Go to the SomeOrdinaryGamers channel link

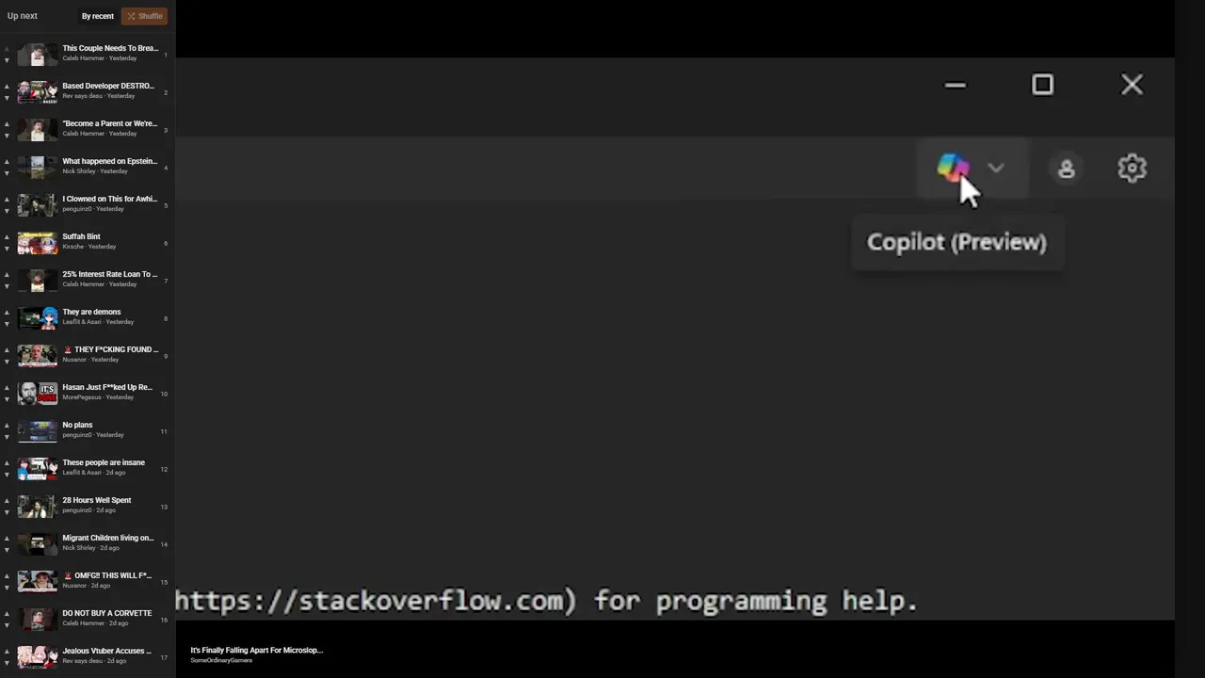(223, 660)
